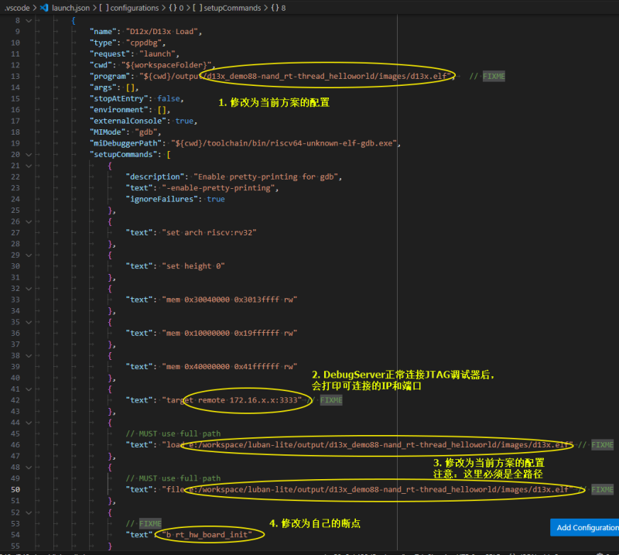Image resolution: width=619 pixels, height=555 pixels.
Task: Collapse fold arrow at line 35
Action: tap(29, 322)
